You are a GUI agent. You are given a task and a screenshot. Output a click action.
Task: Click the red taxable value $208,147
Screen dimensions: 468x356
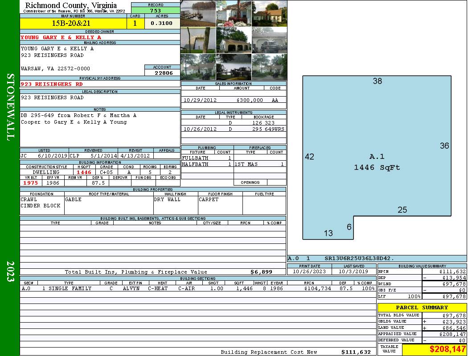point(447,349)
